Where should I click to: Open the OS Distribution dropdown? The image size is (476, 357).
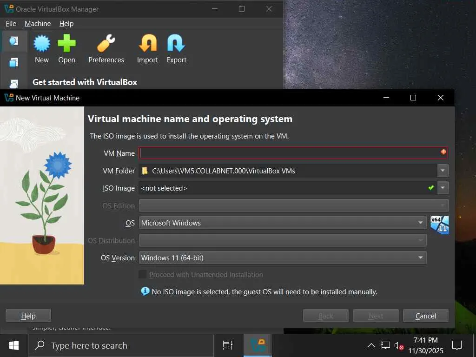(283, 240)
